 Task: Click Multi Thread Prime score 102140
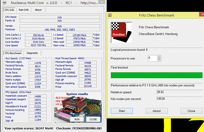88,86
